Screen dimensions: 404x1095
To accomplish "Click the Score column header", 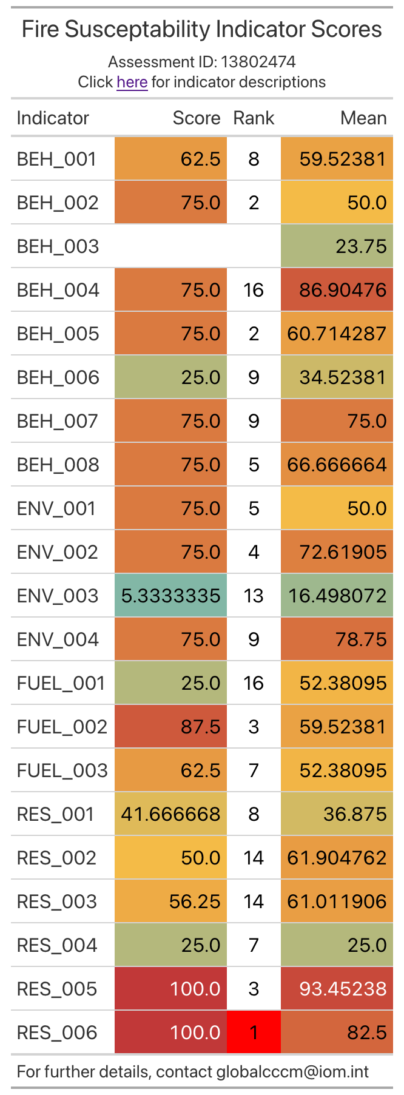I will (x=196, y=118).
